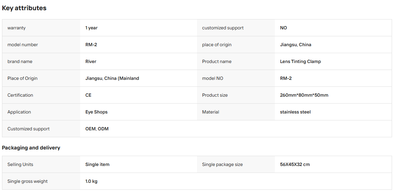Select the gross weight value 1.0 kg
The width and height of the screenshot is (395, 196).
click(x=91, y=181)
